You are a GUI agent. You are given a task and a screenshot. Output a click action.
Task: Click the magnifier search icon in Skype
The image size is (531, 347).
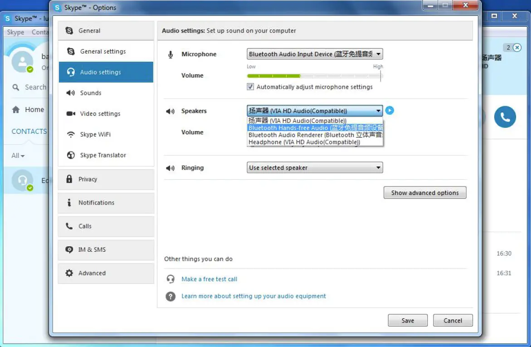[15, 88]
